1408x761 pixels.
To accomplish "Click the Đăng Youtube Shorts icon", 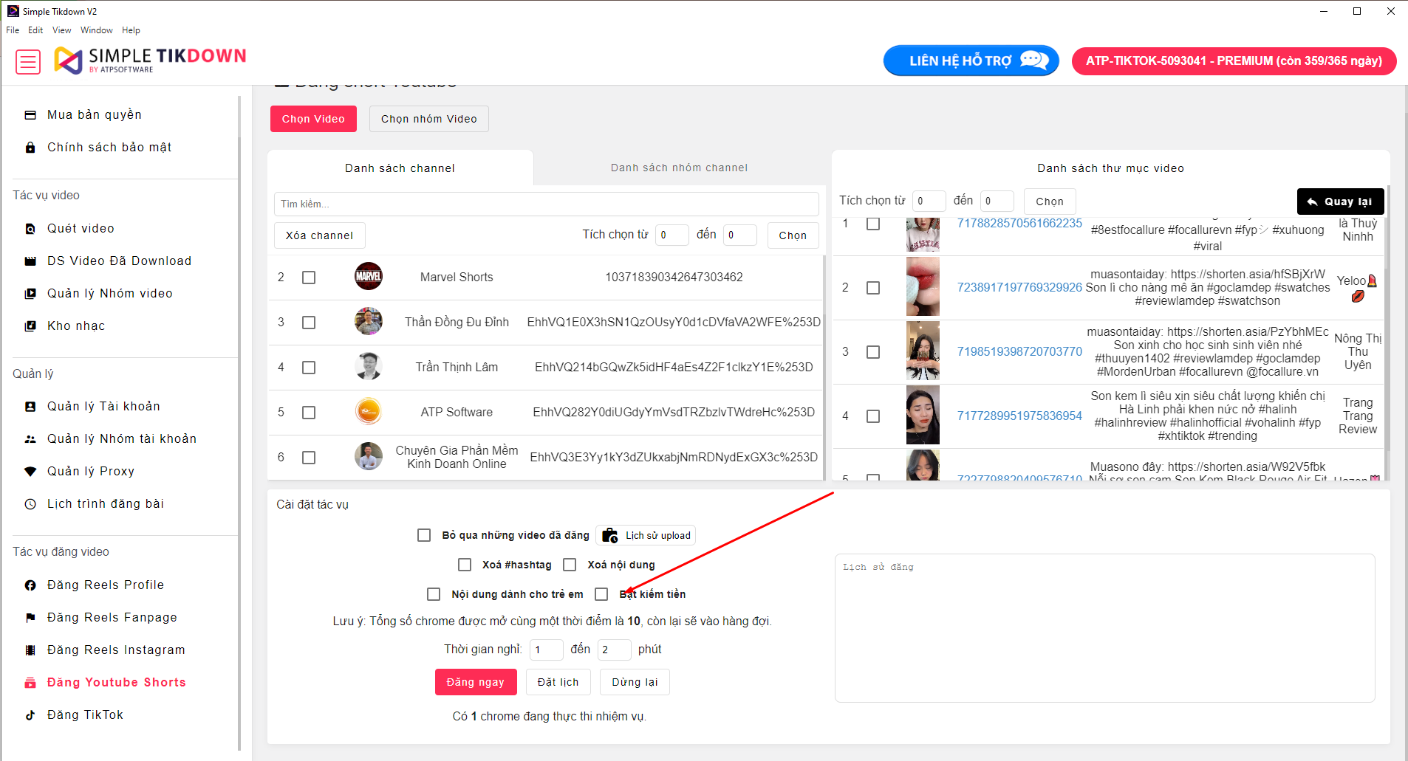I will point(30,683).
